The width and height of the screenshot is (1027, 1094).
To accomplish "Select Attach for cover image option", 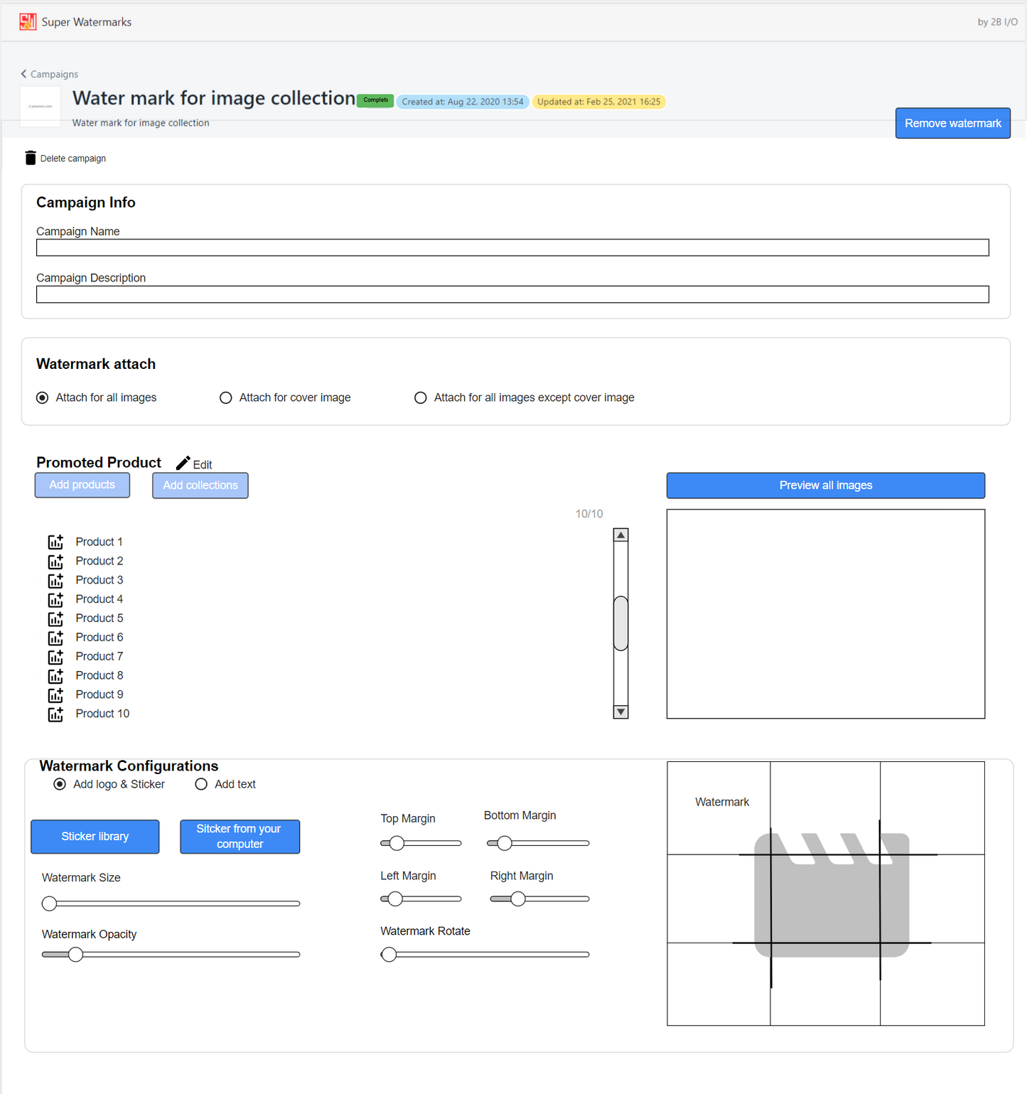I will (x=226, y=397).
